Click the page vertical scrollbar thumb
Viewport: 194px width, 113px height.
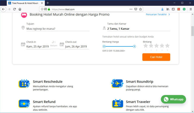(x=192, y=31)
